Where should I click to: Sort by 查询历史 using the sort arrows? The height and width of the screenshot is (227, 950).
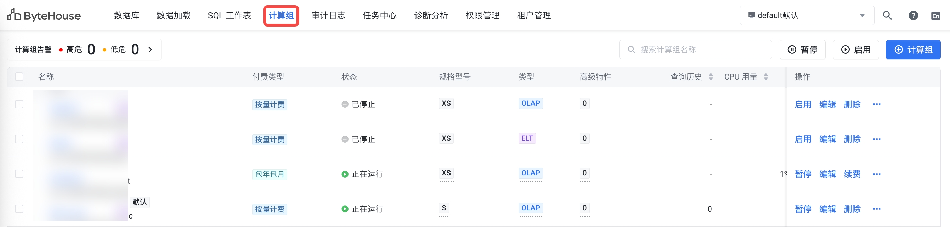pos(711,77)
